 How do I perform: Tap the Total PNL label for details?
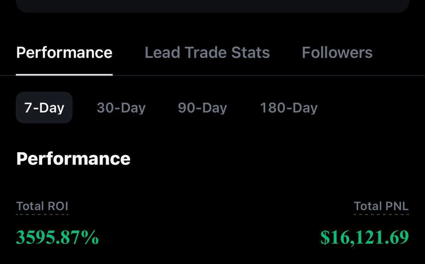(381, 206)
